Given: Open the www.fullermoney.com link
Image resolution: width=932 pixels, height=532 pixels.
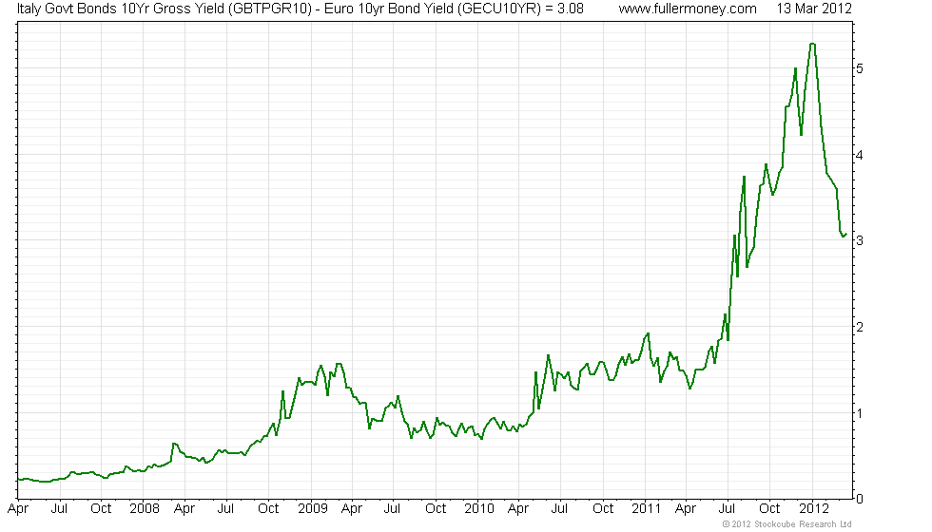Looking at the screenshot, I should pyautogui.click(x=688, y=9).
